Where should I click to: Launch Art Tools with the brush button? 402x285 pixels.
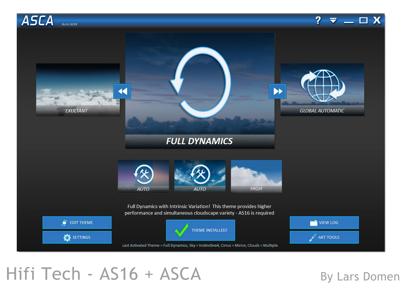[x=324, y=237]
